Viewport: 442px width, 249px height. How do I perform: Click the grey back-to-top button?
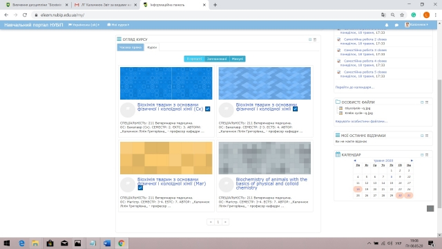pos(430,208)
